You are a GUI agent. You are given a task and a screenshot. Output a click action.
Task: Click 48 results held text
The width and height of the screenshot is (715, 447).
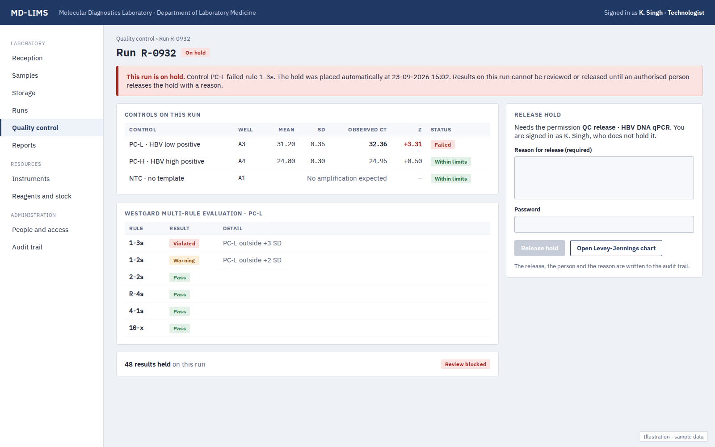click(x=147, y=364)
